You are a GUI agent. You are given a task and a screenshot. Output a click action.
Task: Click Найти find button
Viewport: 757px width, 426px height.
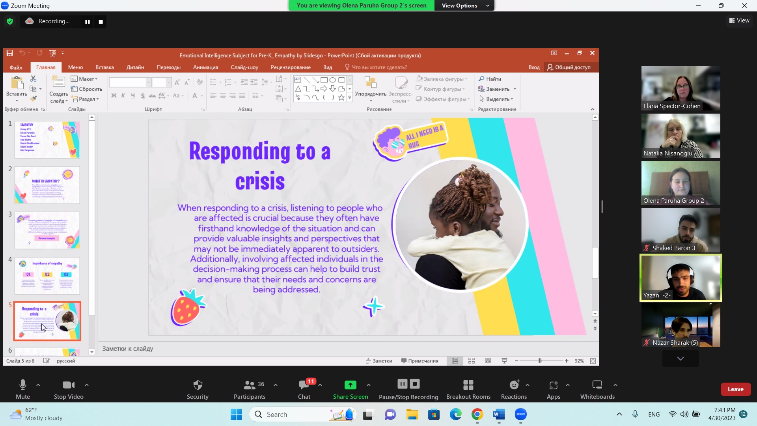click(x=490, y=79)
